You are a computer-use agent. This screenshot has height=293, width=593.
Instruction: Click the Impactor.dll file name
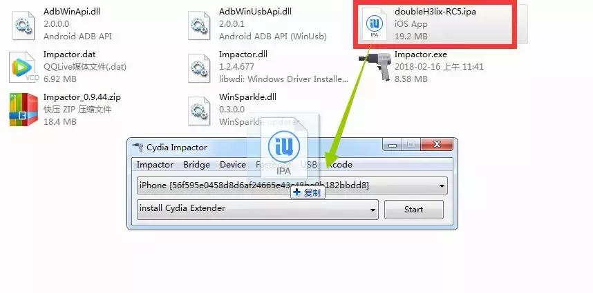243,54
